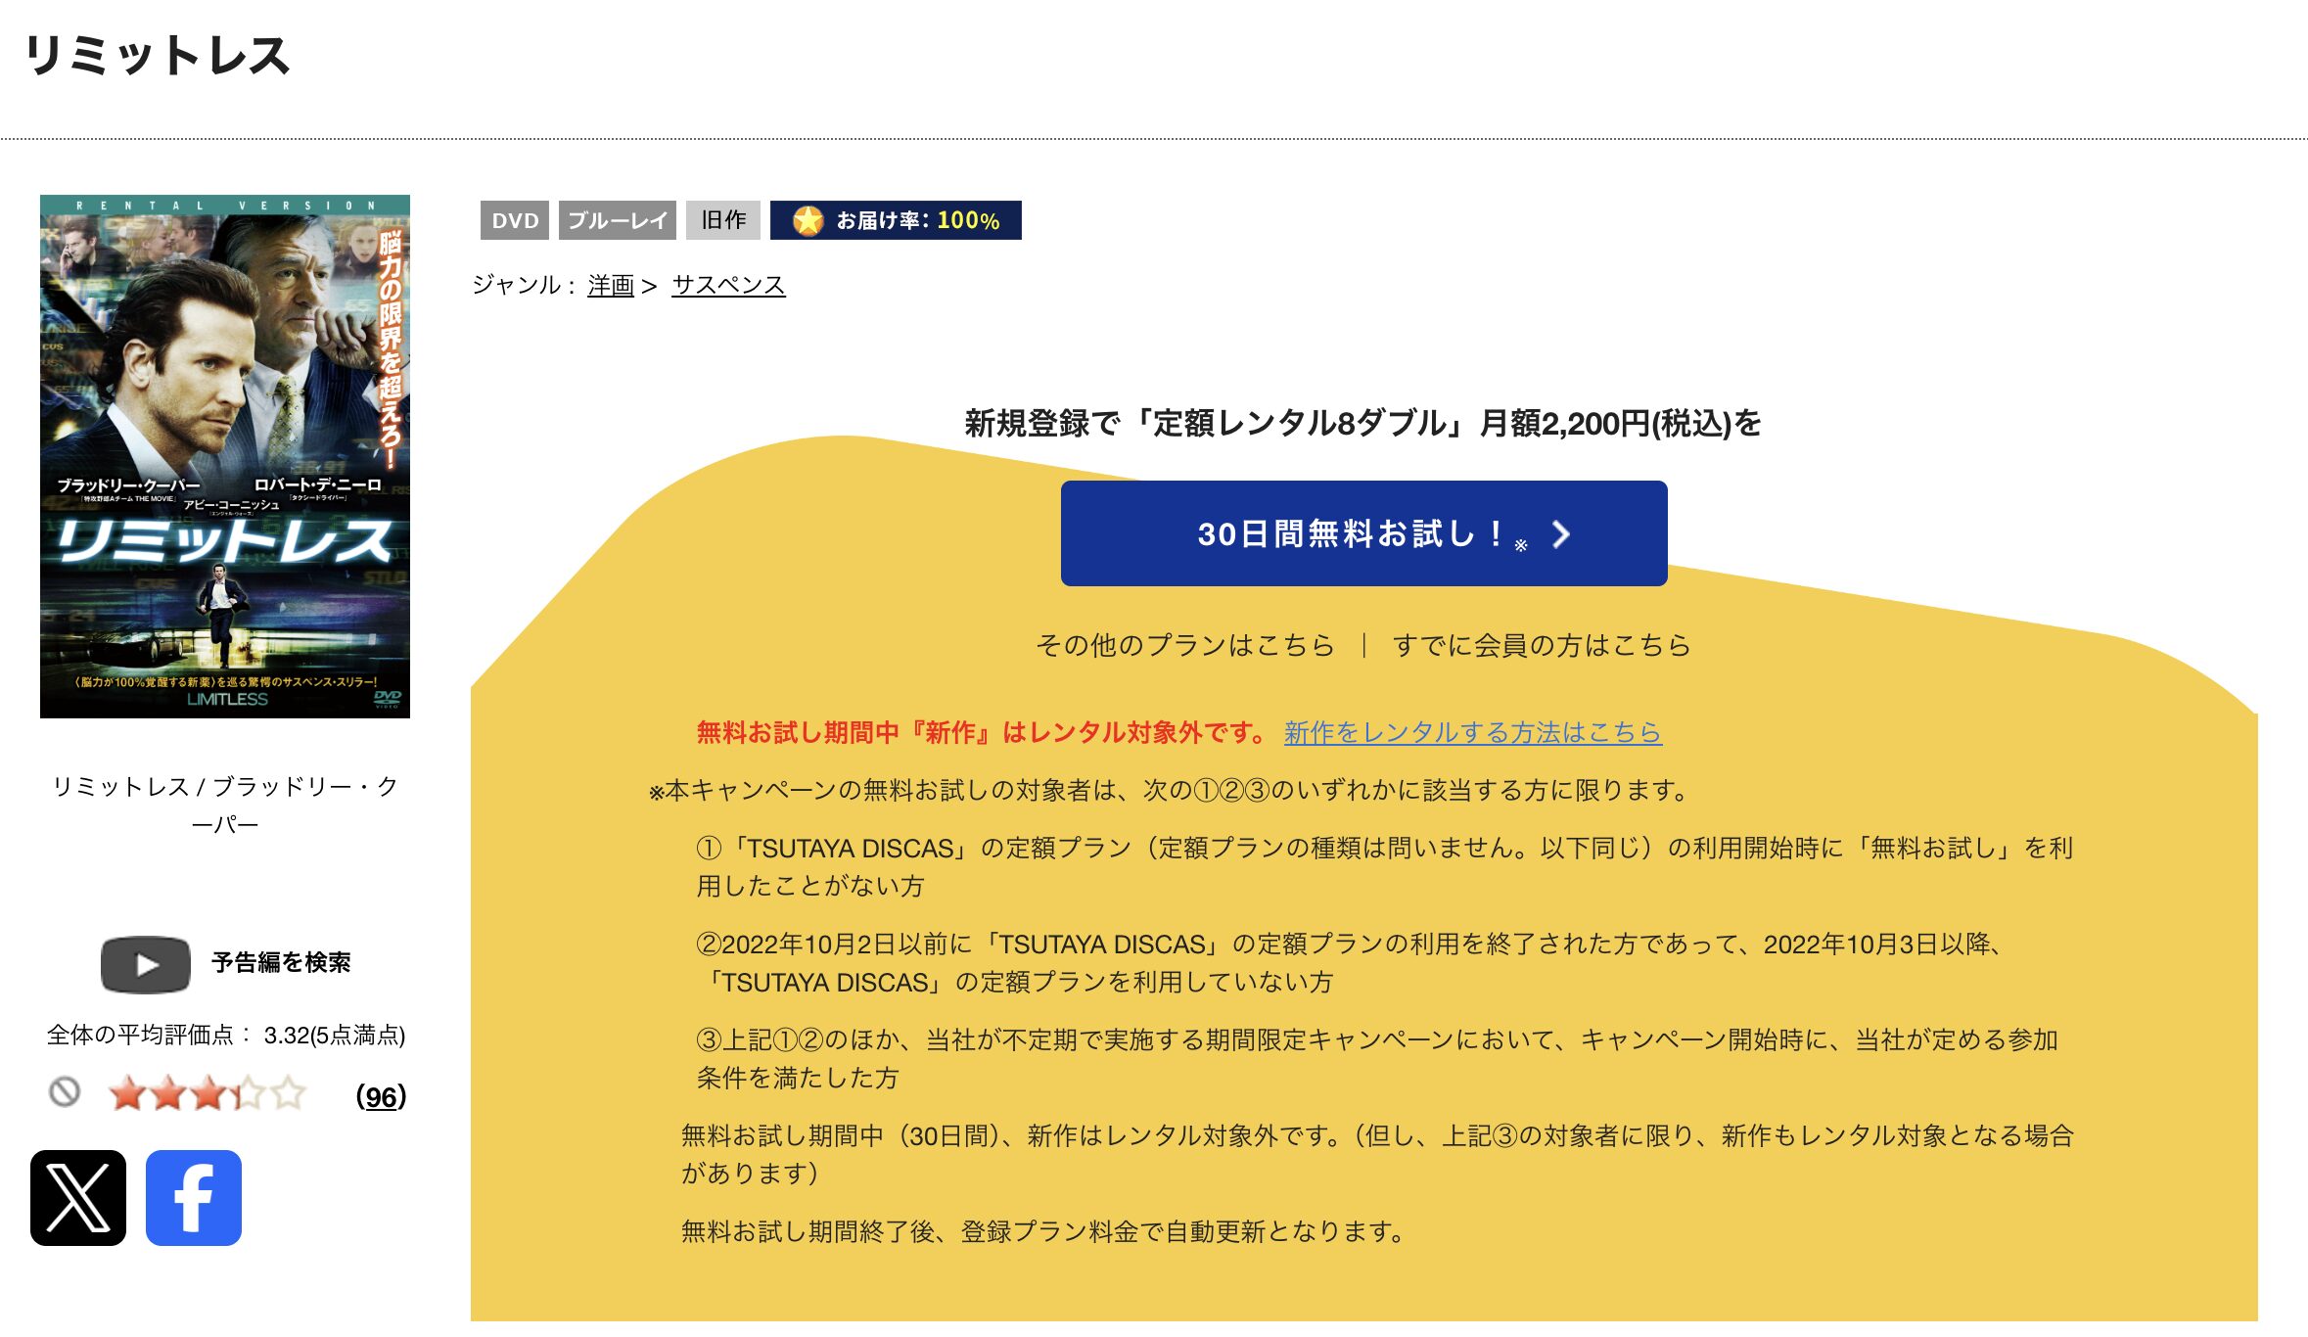
Task: Click 無料お試し期間終了後 auto-renewal note
Action: [1043, 1231]
